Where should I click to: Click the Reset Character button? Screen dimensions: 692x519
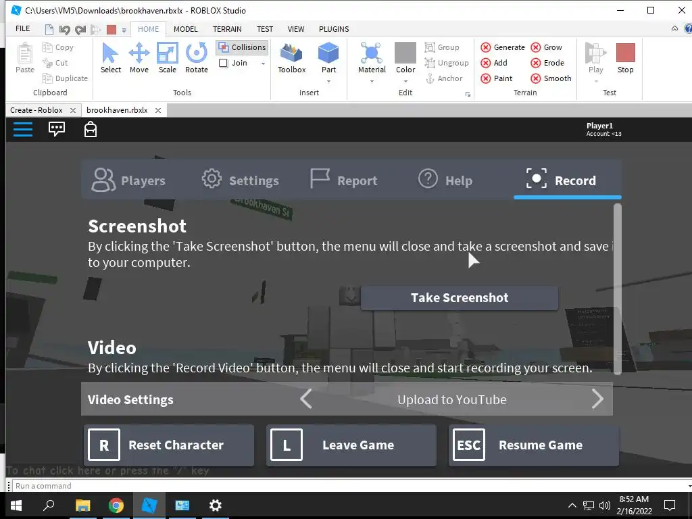point(168,445)
